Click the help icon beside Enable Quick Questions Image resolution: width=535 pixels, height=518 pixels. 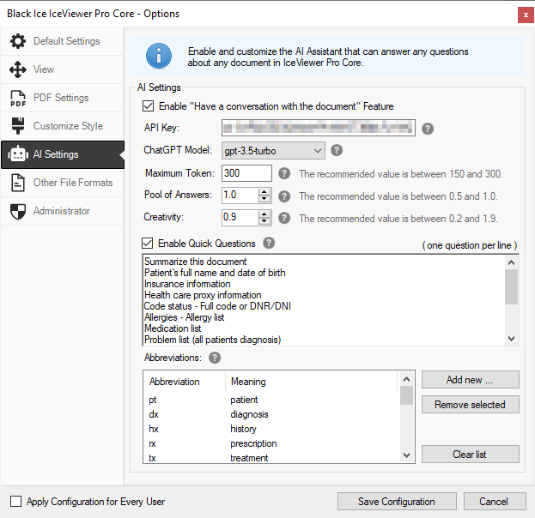(270, 244)
